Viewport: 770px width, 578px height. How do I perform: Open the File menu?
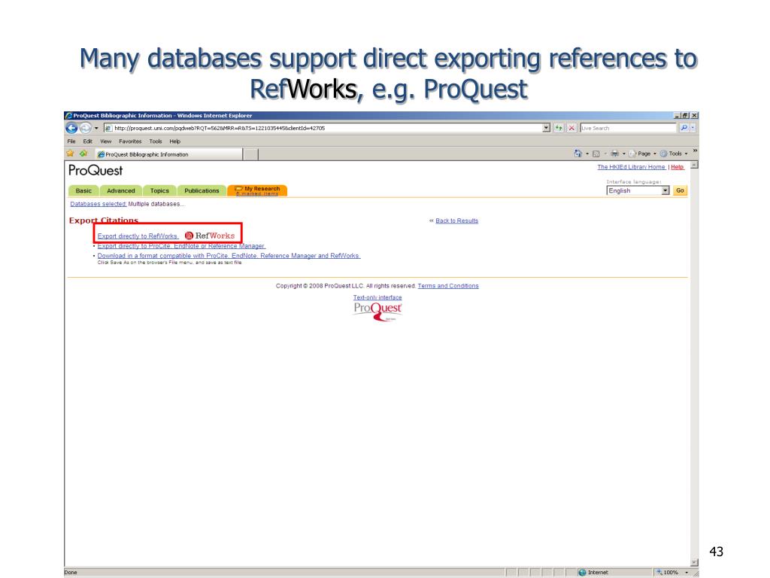[71, 141]
